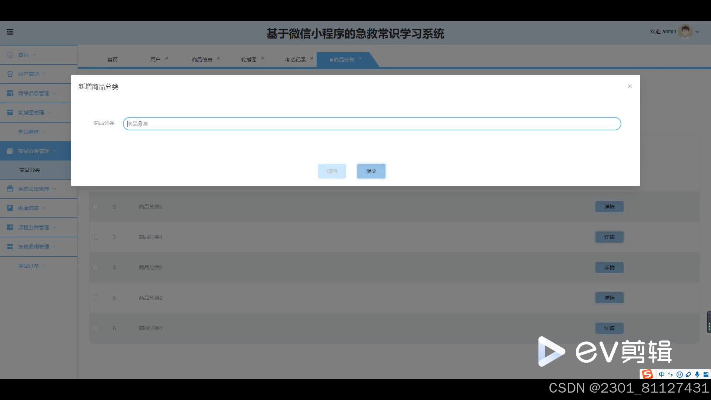Click the 轮播图管理 sidebar icon
The image size is (711, 400).
point(10,113)
